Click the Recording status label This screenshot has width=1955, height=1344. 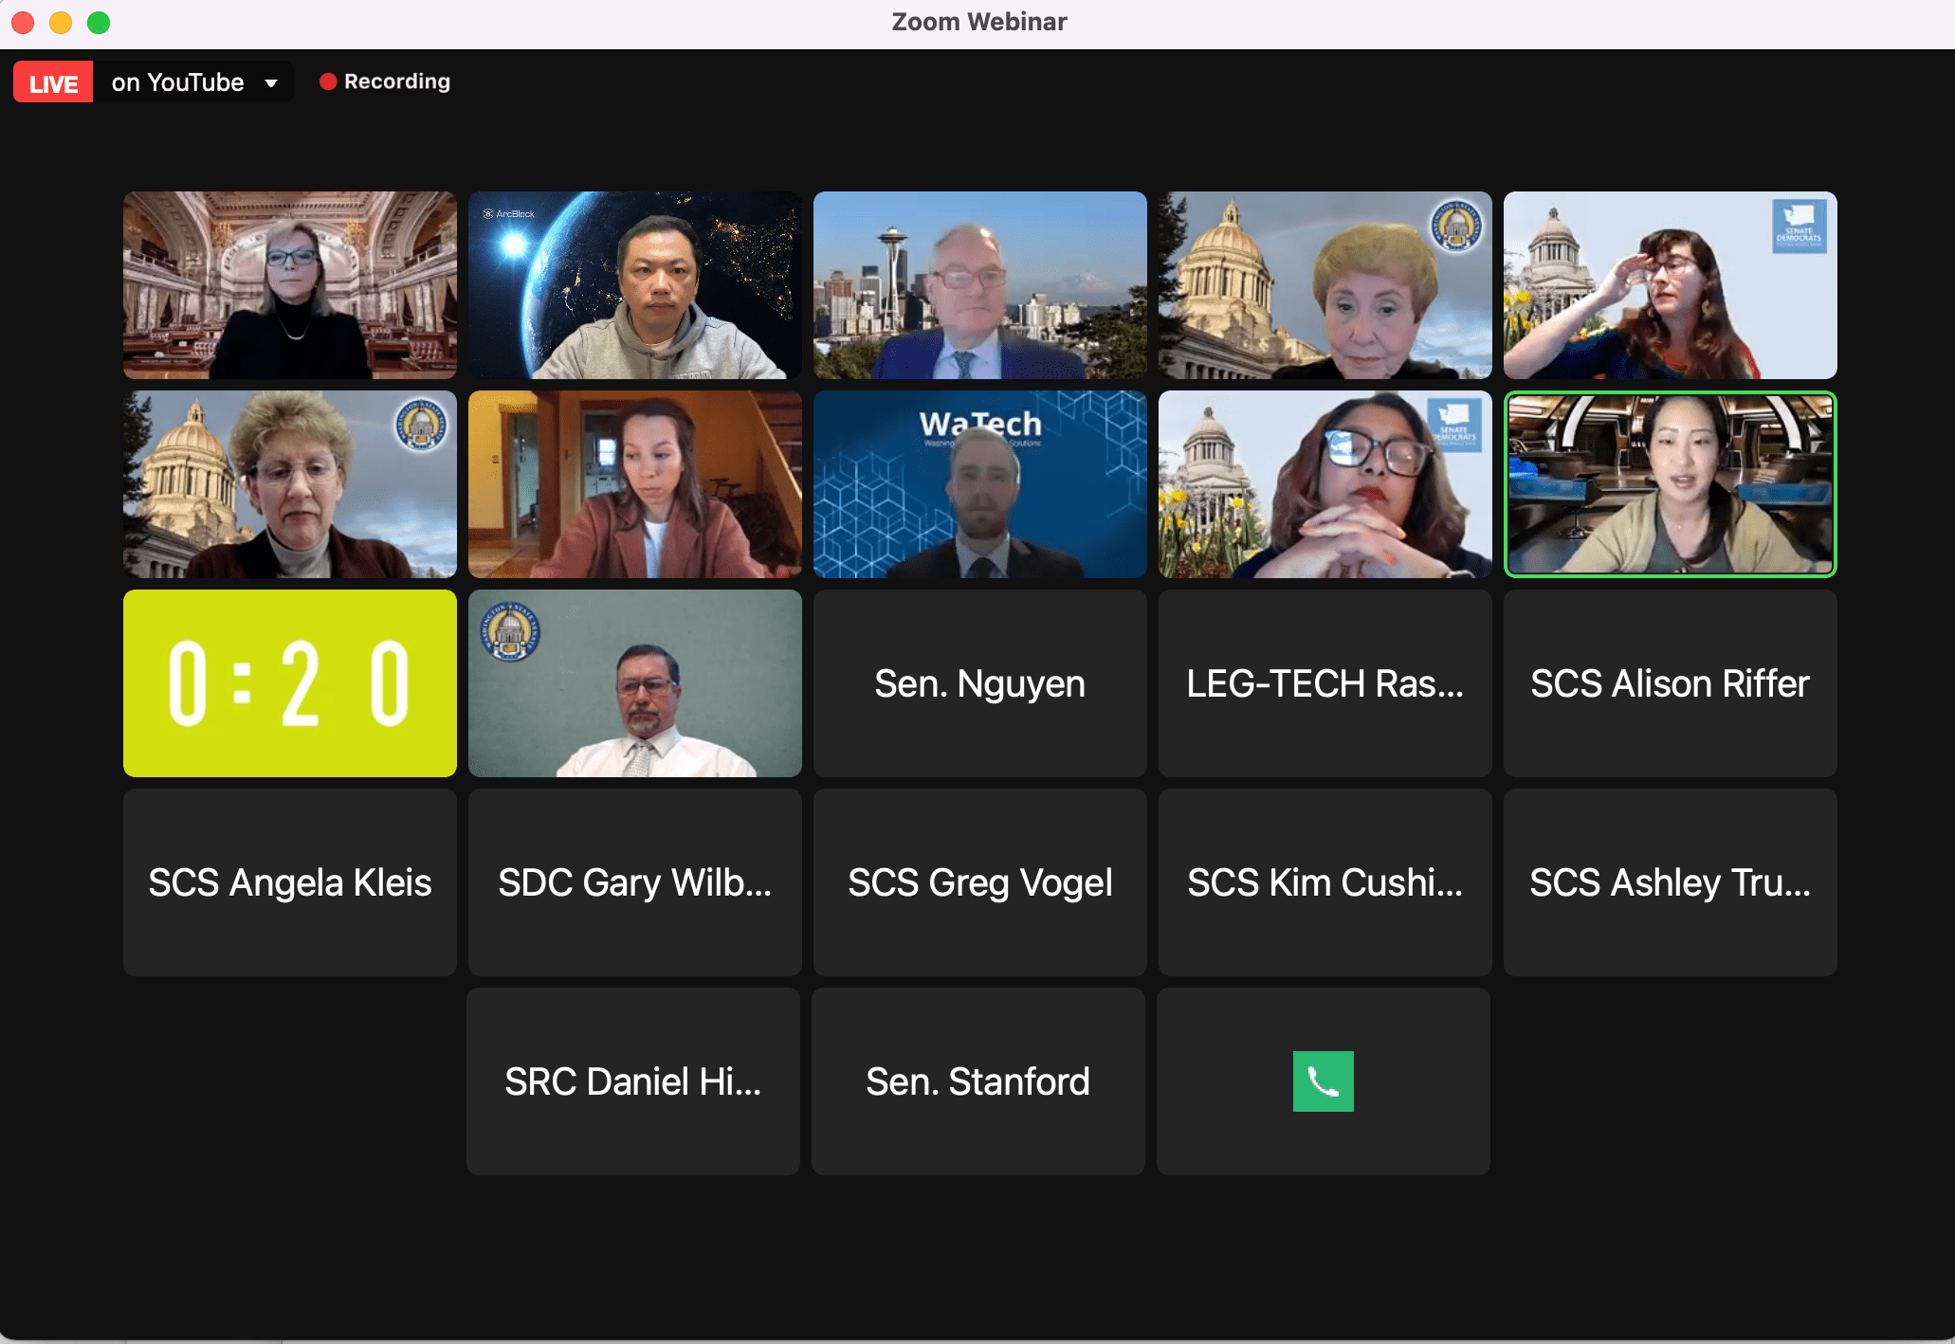396,82
